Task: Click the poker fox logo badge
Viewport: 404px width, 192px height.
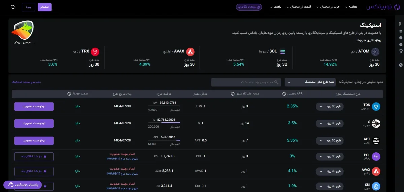Action: click(x=23, y=33)
